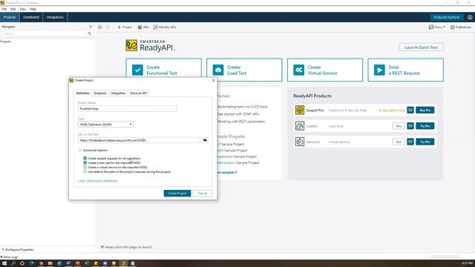Cancel the Create Project dialog
The width and height of the screenshot is (475, 267).
(203, 193)
